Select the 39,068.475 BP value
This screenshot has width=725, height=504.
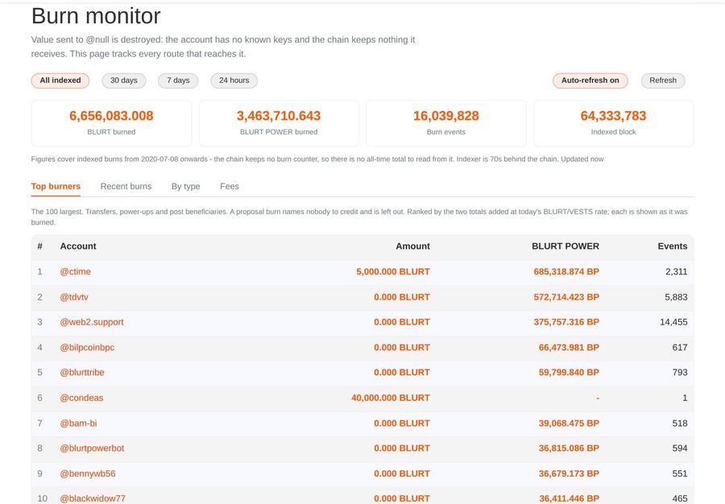(x=569, y=423)
